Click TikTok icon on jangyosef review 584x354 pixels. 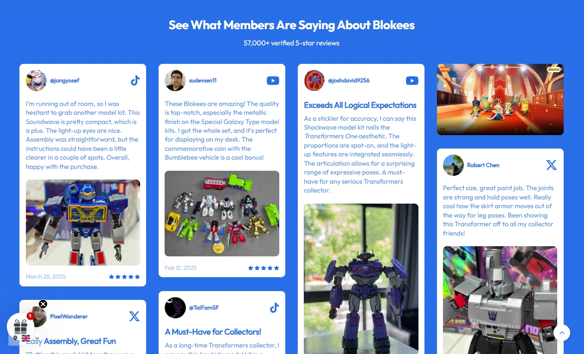[x=135, y=81]
